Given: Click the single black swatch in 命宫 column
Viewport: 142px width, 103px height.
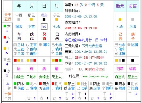Looking at the screenshot, I should [133, 60].
